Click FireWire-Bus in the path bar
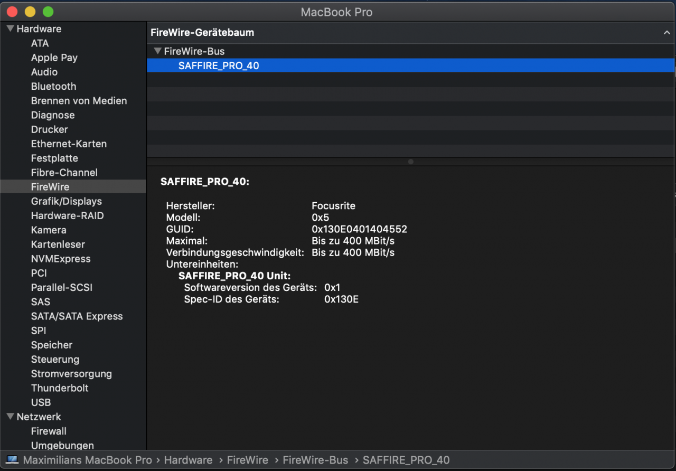The width and height of the screenshot is (676, 471). tap(315, 460)
